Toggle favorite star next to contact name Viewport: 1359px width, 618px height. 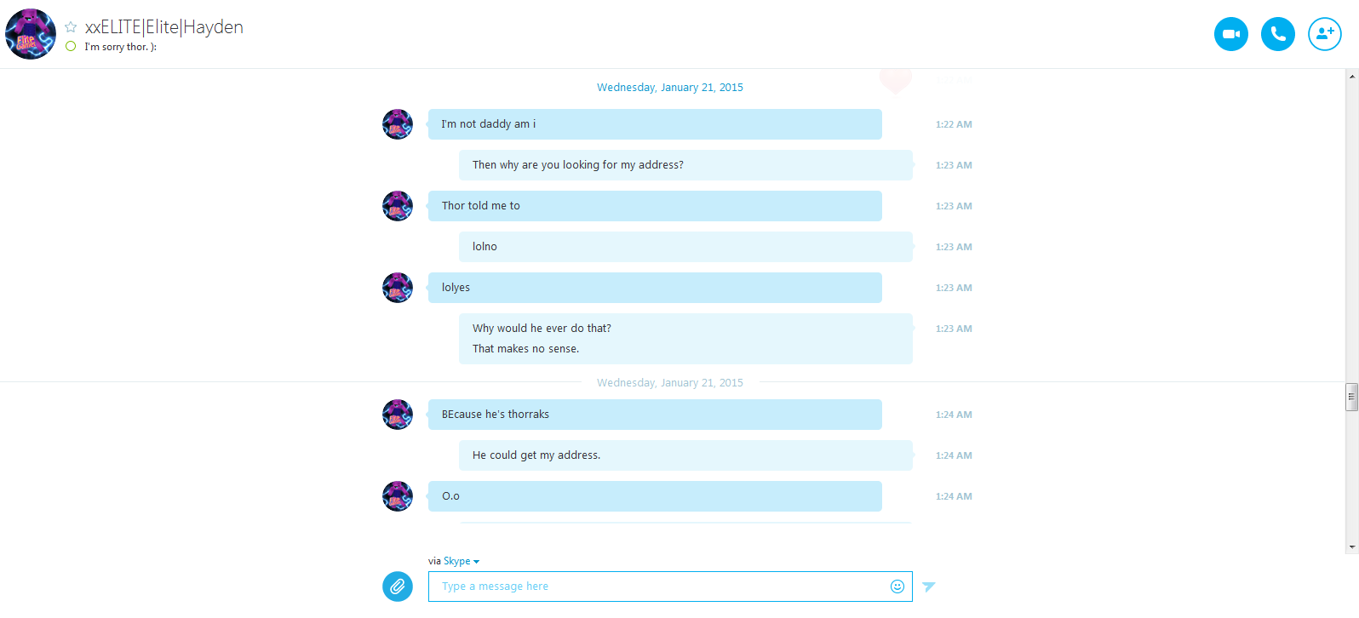(x=71, y=27)
